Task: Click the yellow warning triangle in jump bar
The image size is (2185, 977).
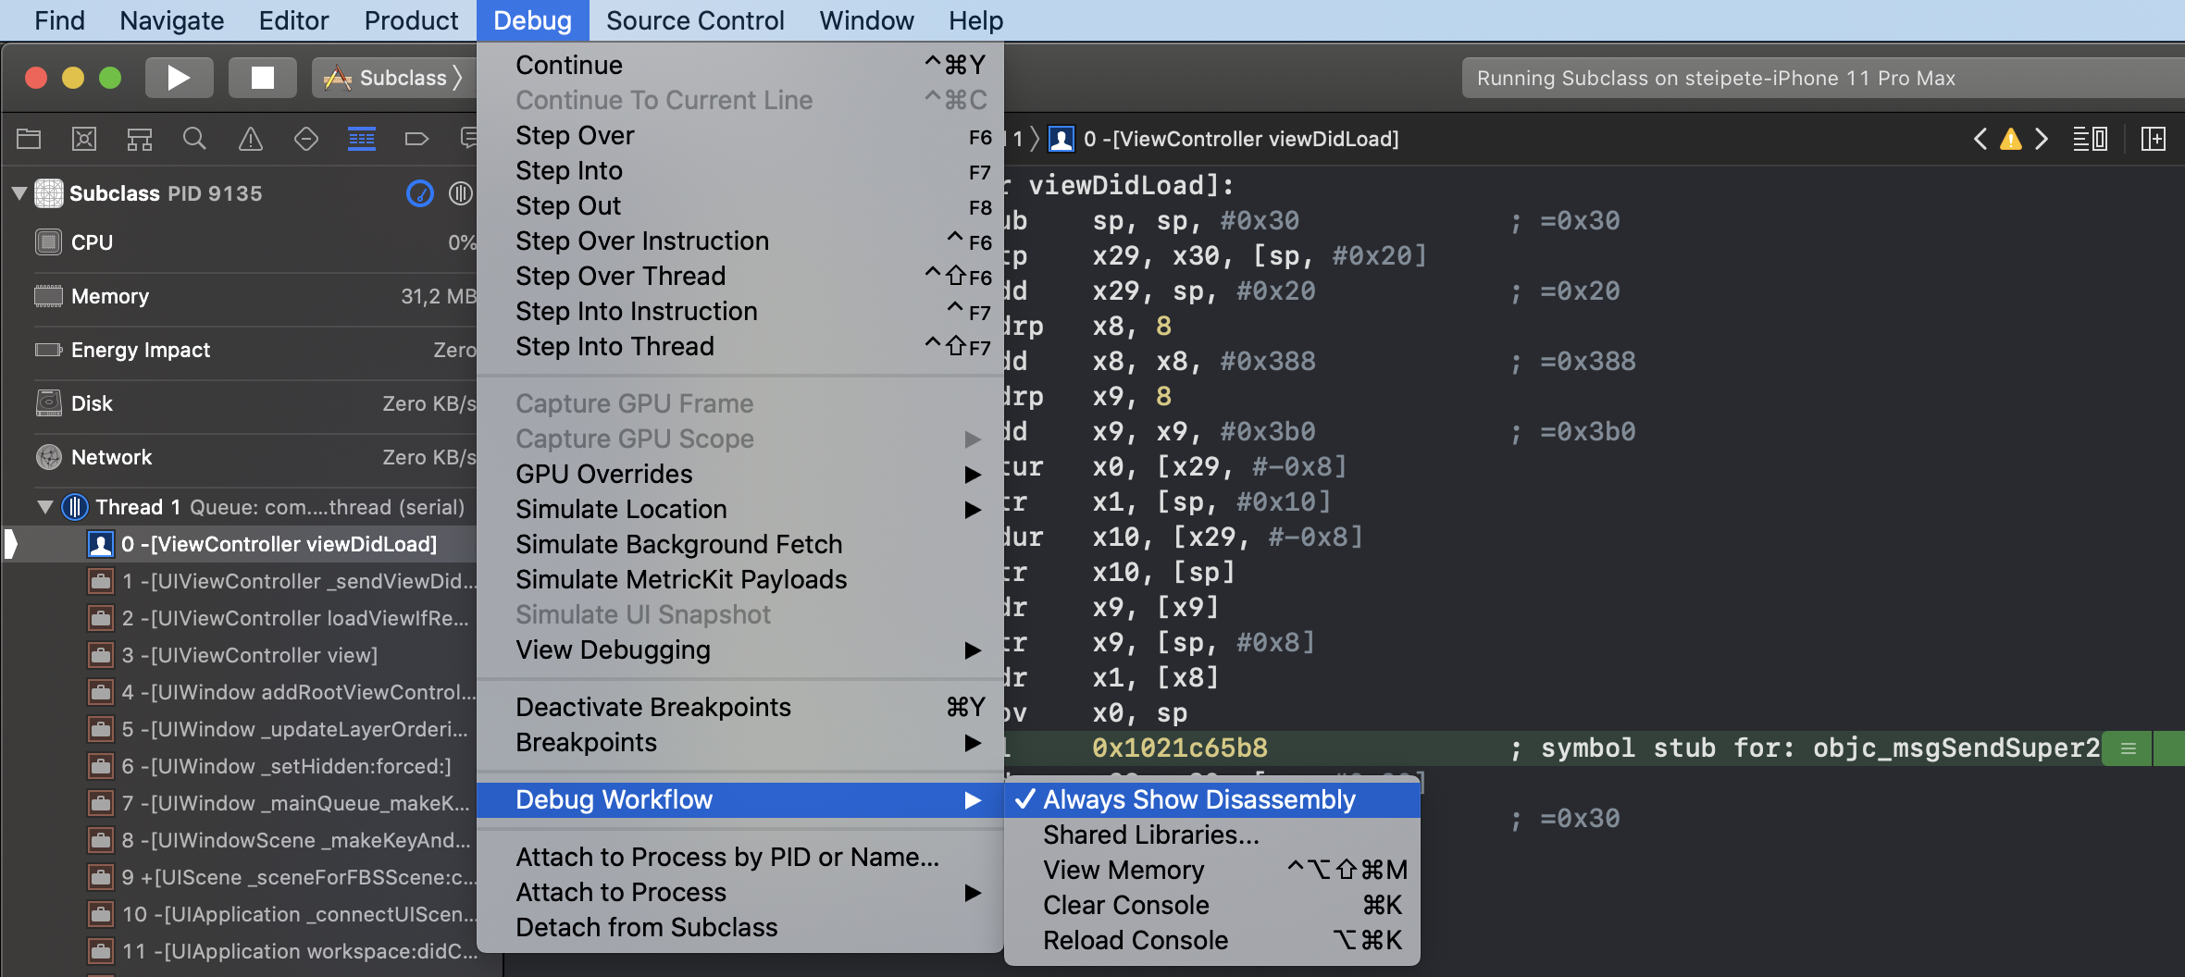Action: (x=2011, y=139)
